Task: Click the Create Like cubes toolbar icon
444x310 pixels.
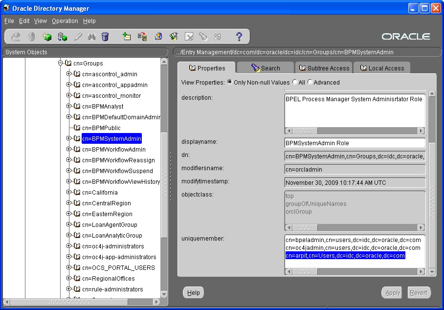Action: pos(62,37)
